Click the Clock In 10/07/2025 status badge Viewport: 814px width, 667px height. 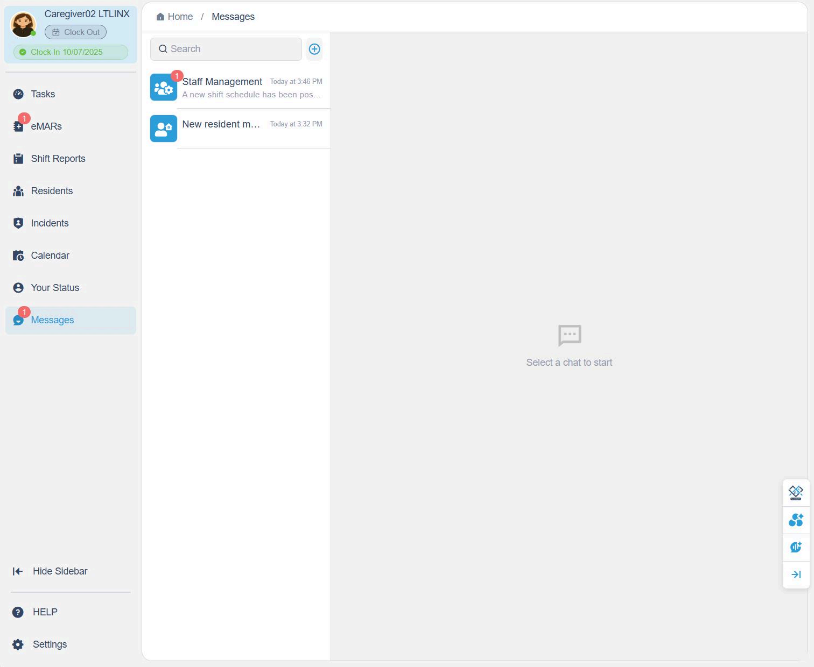point(71,52)
